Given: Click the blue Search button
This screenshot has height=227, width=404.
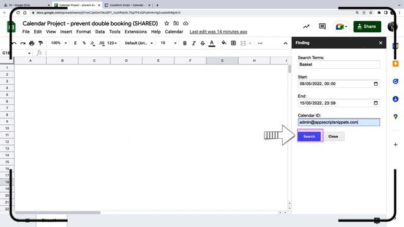Looking at the screenshot, I should click(x=309, y=136).
